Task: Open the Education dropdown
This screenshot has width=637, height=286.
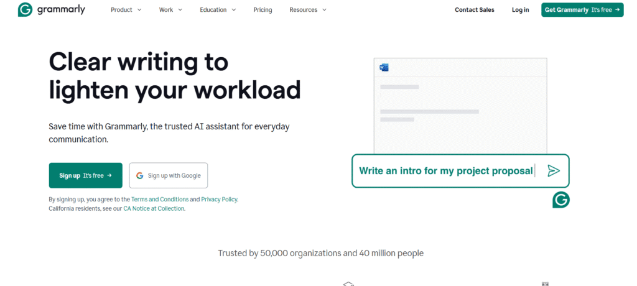Action: 218,10
